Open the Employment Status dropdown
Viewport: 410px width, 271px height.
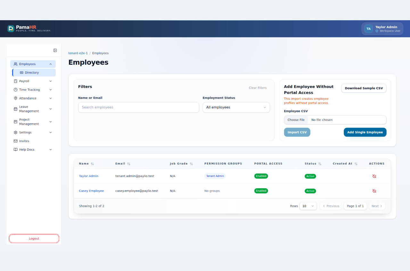tap(236, 107)
